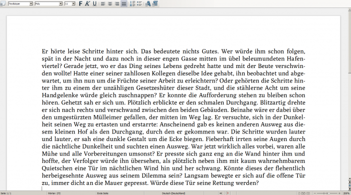Click the document modified indicator
Image resolution: width=351 pixels, height=195 pixels.
[228, 193]
